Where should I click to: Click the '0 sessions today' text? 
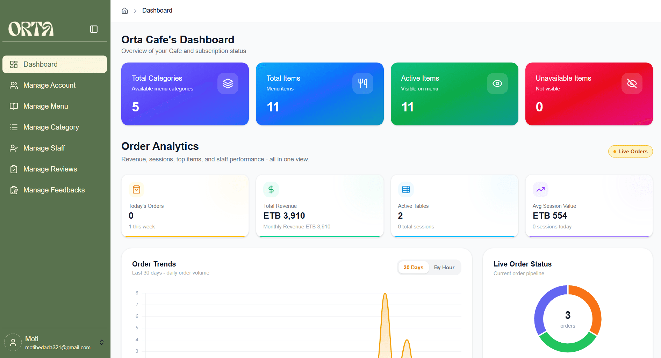pos(552,227)
